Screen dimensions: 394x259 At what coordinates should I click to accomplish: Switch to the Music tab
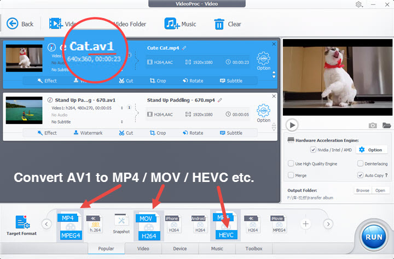[x=217, y=249]
